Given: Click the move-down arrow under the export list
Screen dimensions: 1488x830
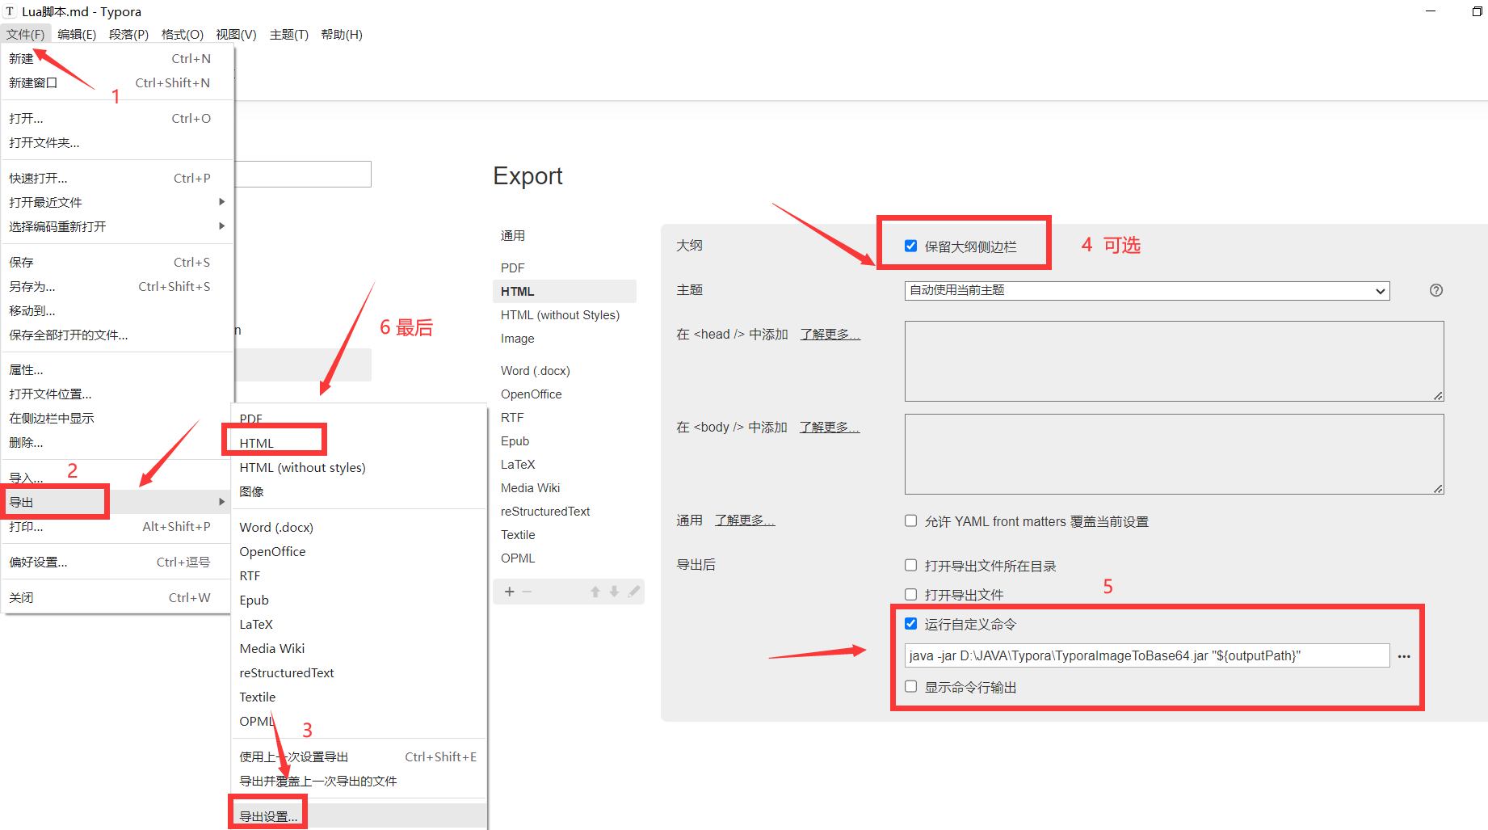Looking at the screenshot, I should [x=614, y=592].
